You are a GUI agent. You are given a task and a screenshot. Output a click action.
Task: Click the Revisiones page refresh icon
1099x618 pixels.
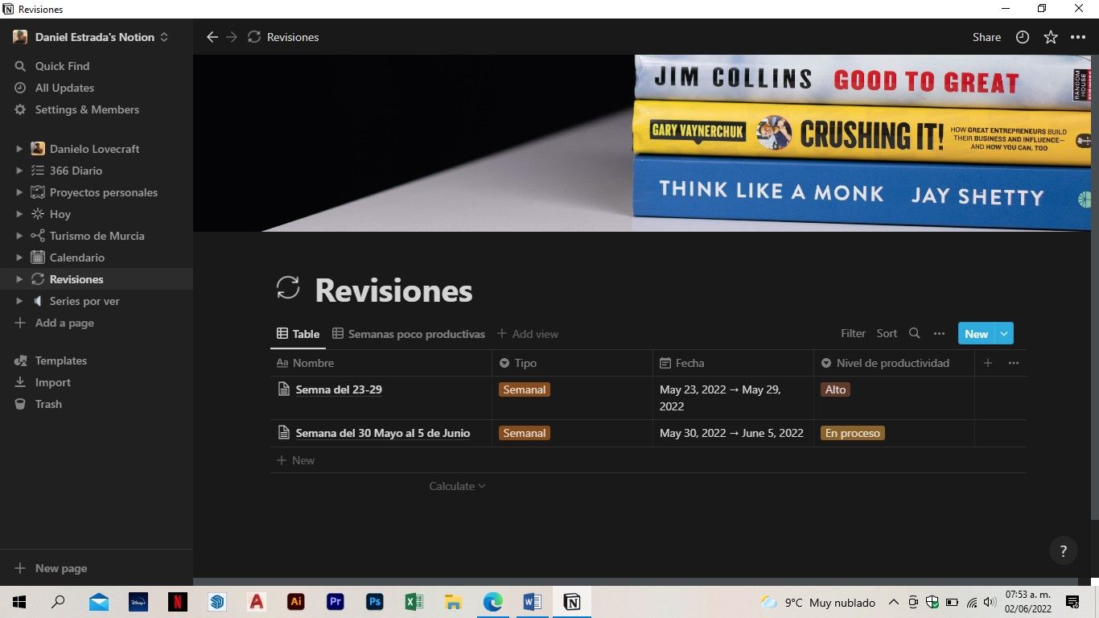coord(287,288)
